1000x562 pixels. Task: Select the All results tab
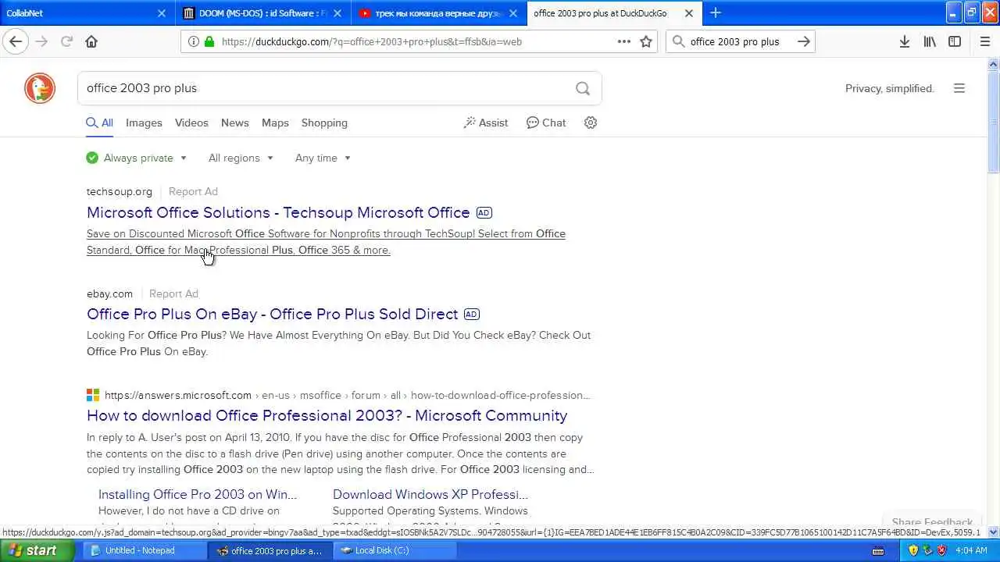click(99, 123)
